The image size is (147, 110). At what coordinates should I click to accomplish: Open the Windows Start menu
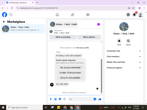3,108
